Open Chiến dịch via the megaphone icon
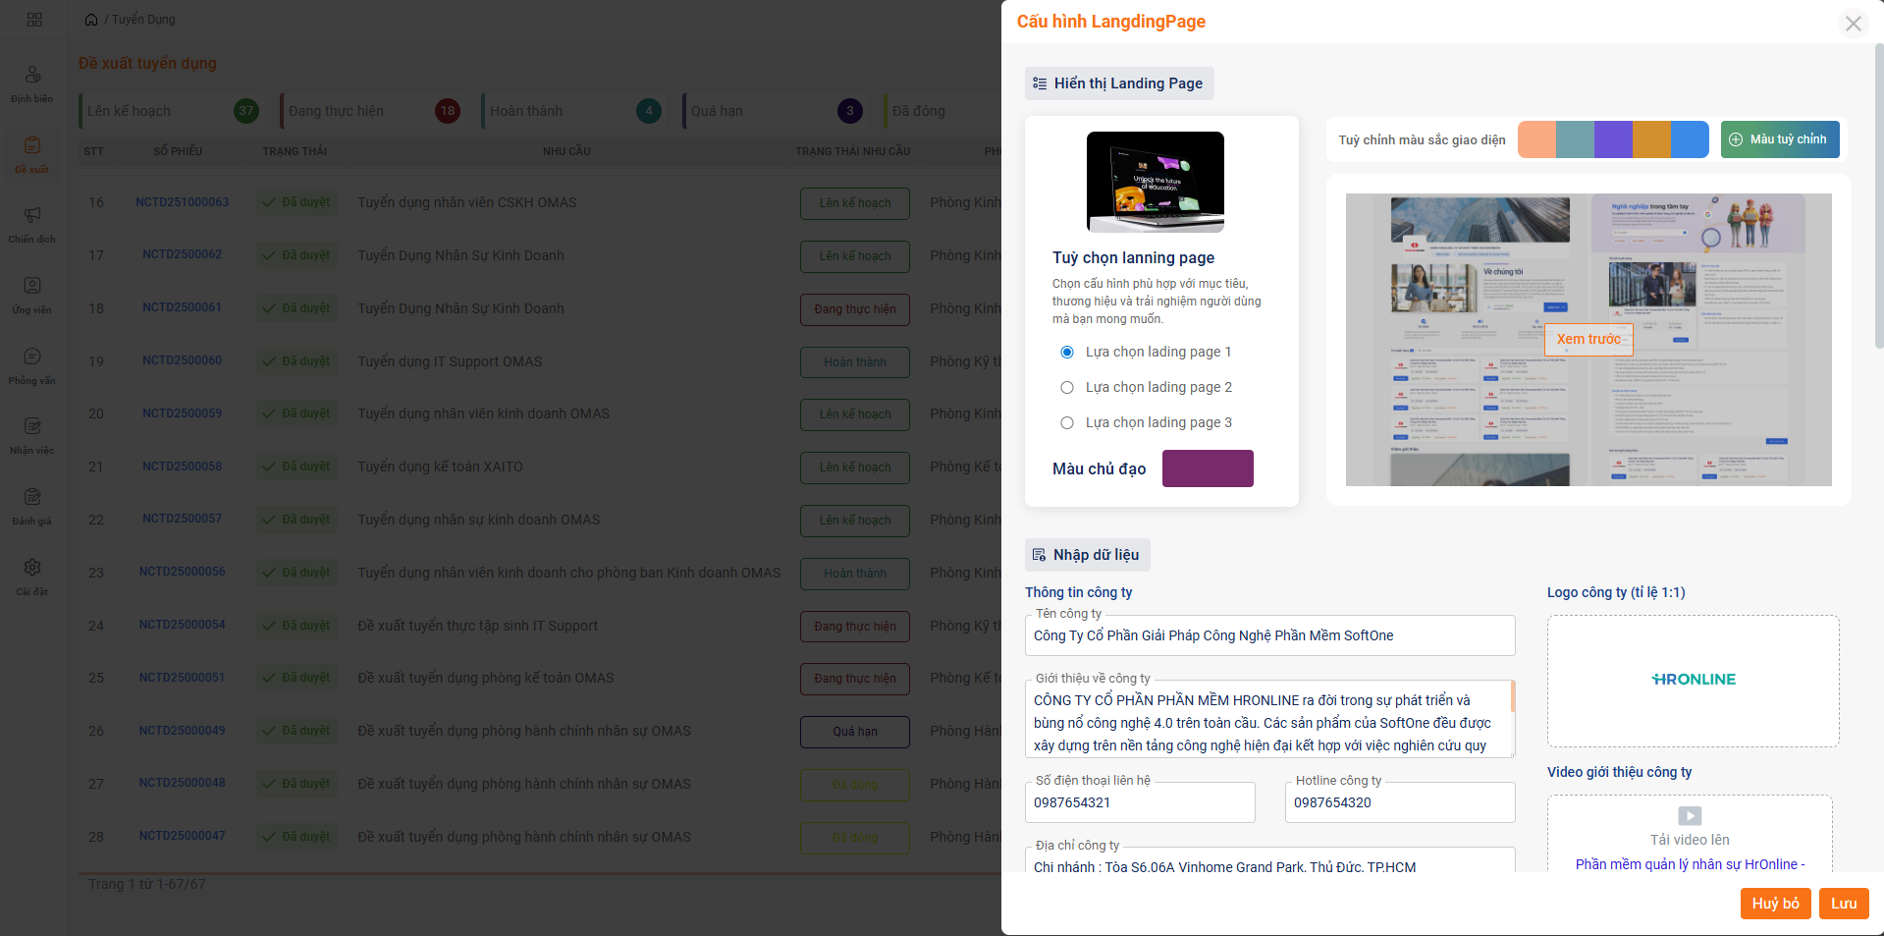This screenshot has width=1884, height=936. point(32,224)
